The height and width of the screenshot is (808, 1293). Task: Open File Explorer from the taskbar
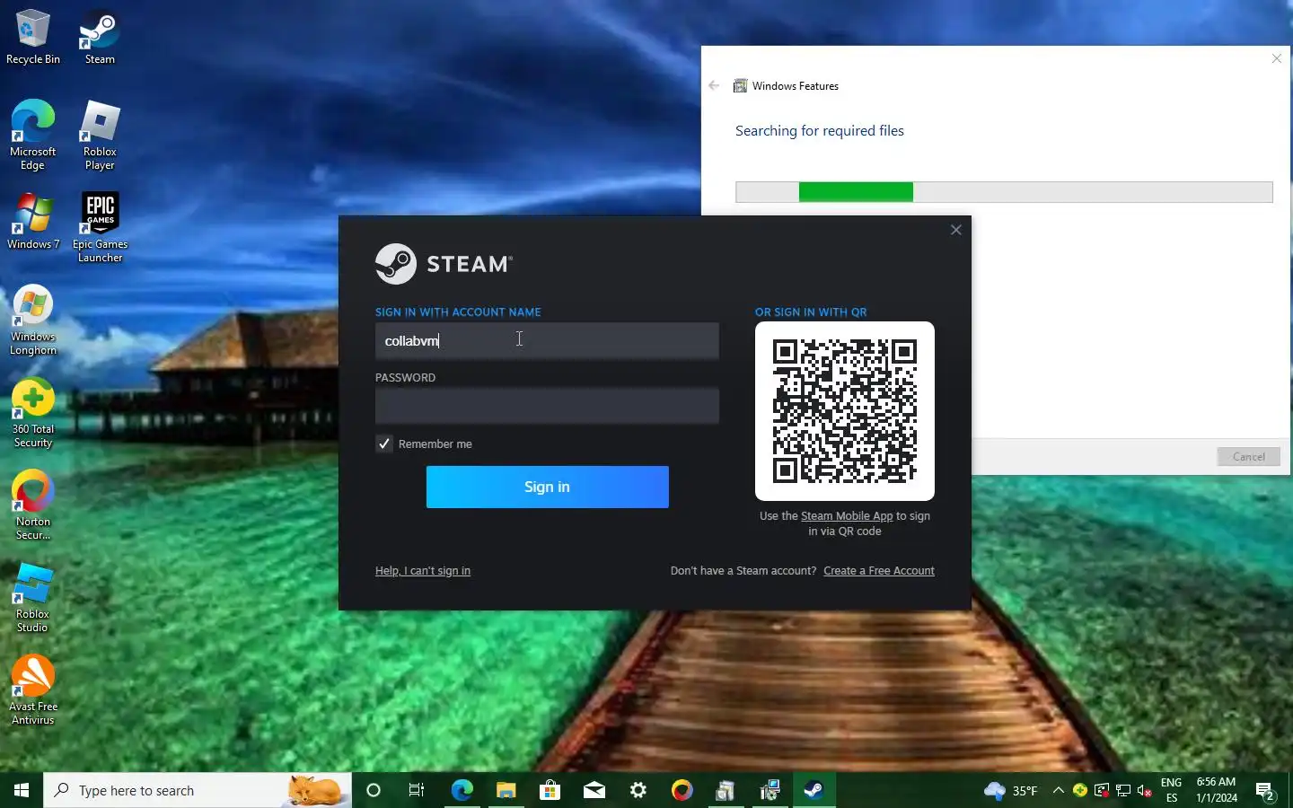coord(506,790)
